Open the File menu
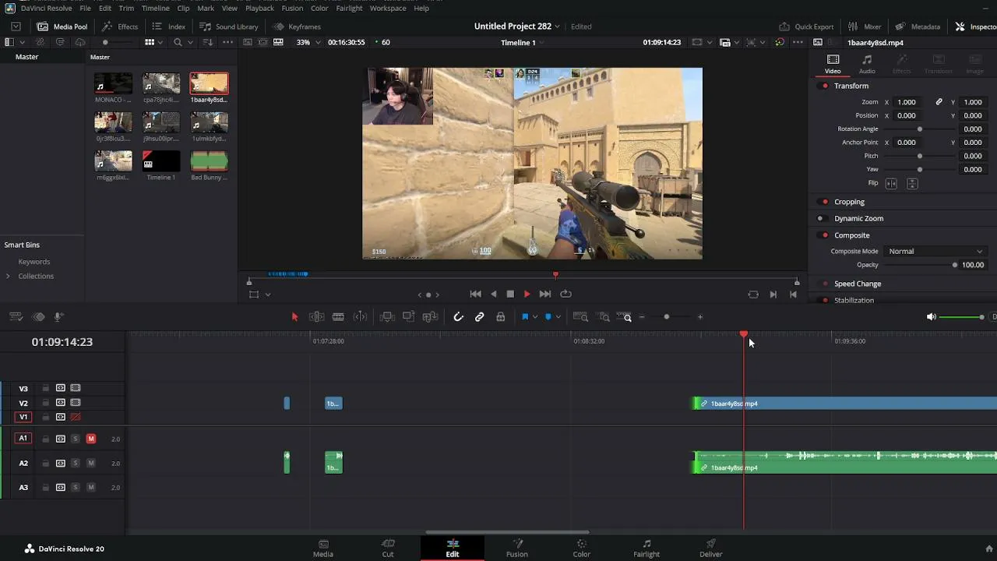 coord(85,8)
